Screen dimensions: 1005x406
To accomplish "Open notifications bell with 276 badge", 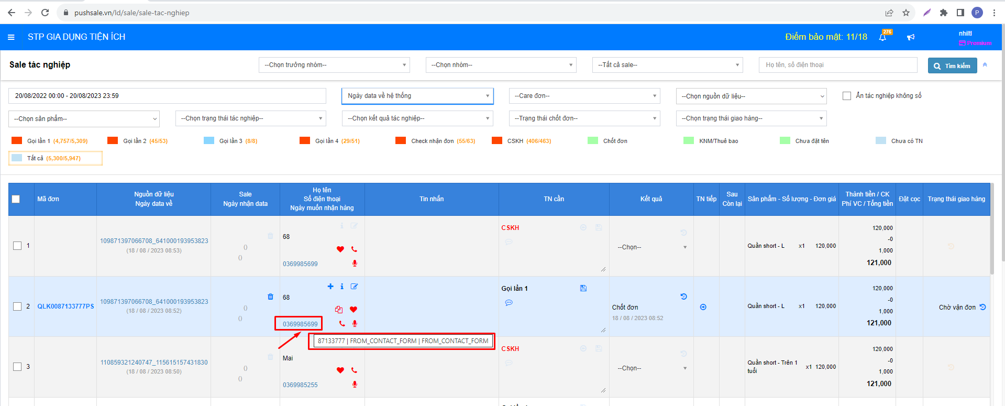I will tap(883, 37).
